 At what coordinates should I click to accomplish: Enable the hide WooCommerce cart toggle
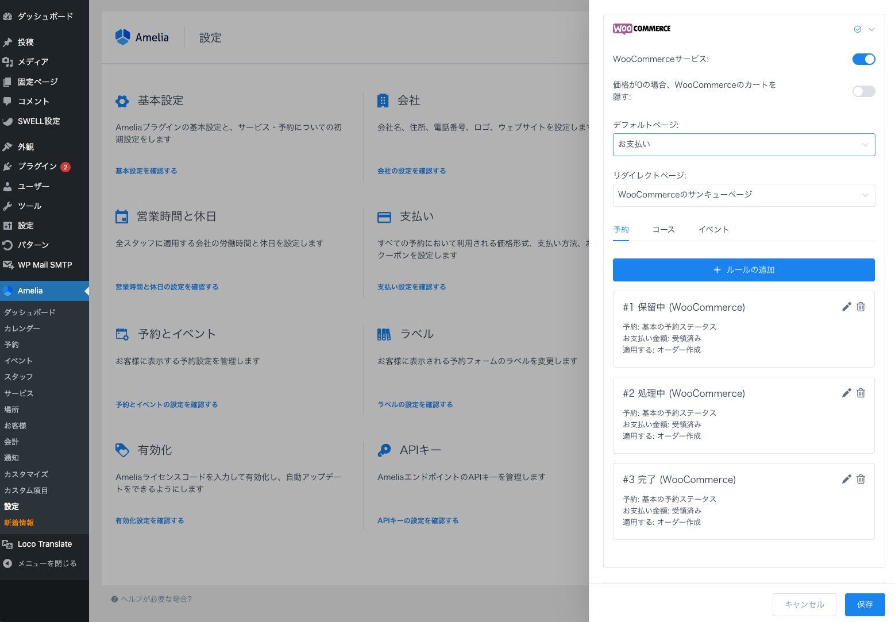(x=863, y=91)
